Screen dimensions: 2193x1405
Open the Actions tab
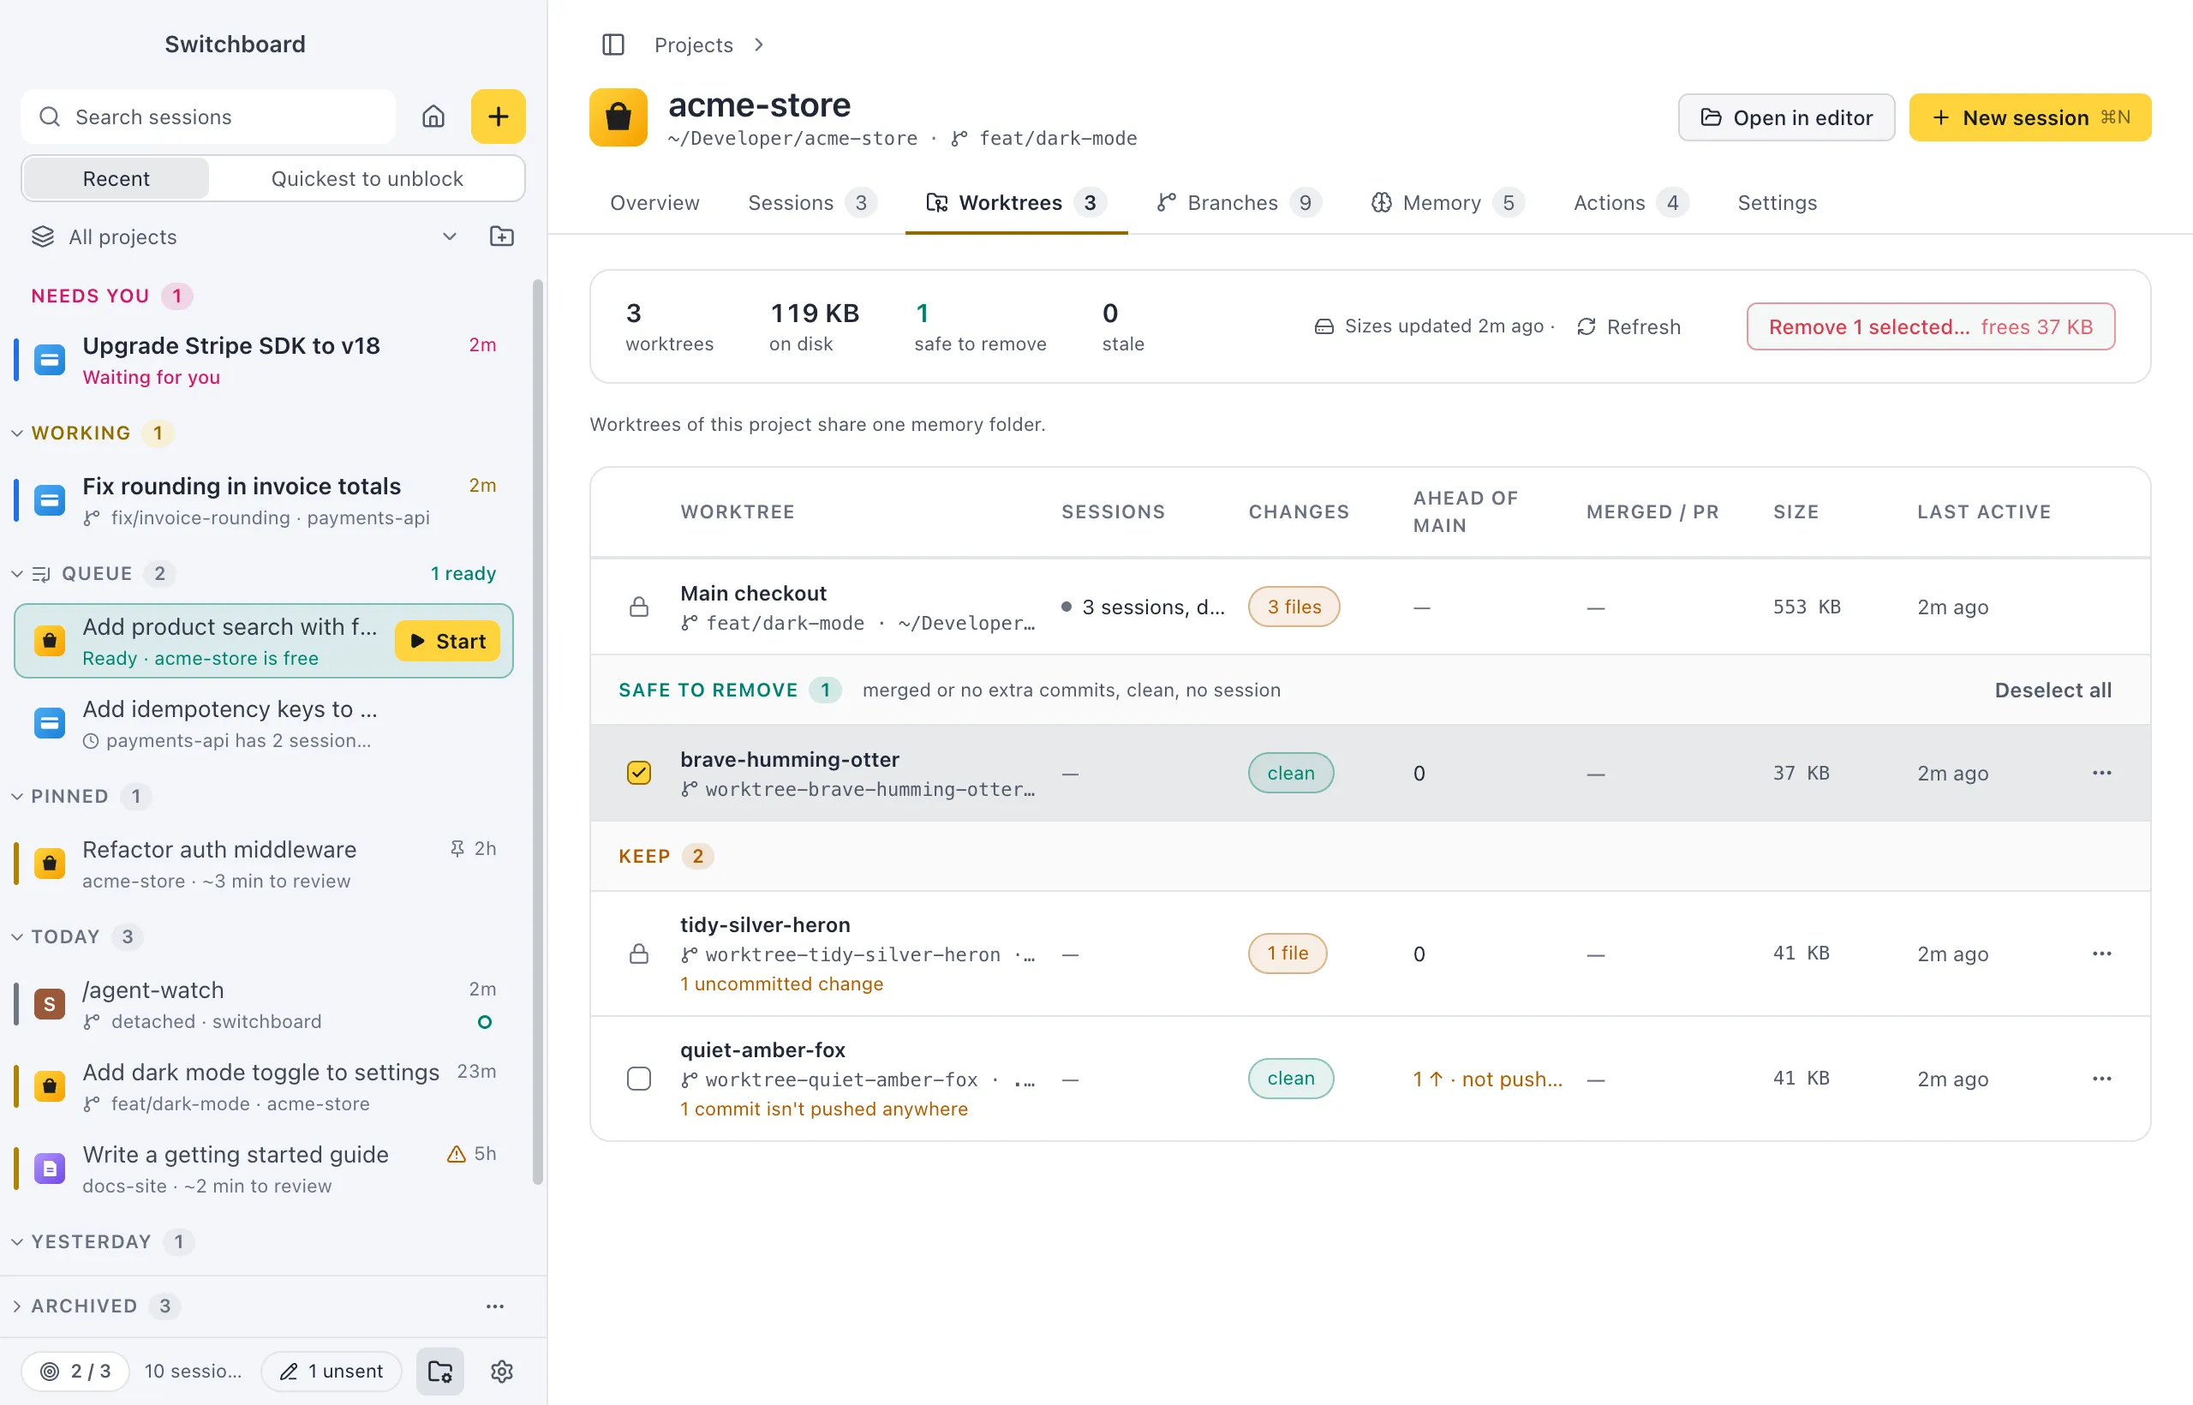(x=1630, y=202)
